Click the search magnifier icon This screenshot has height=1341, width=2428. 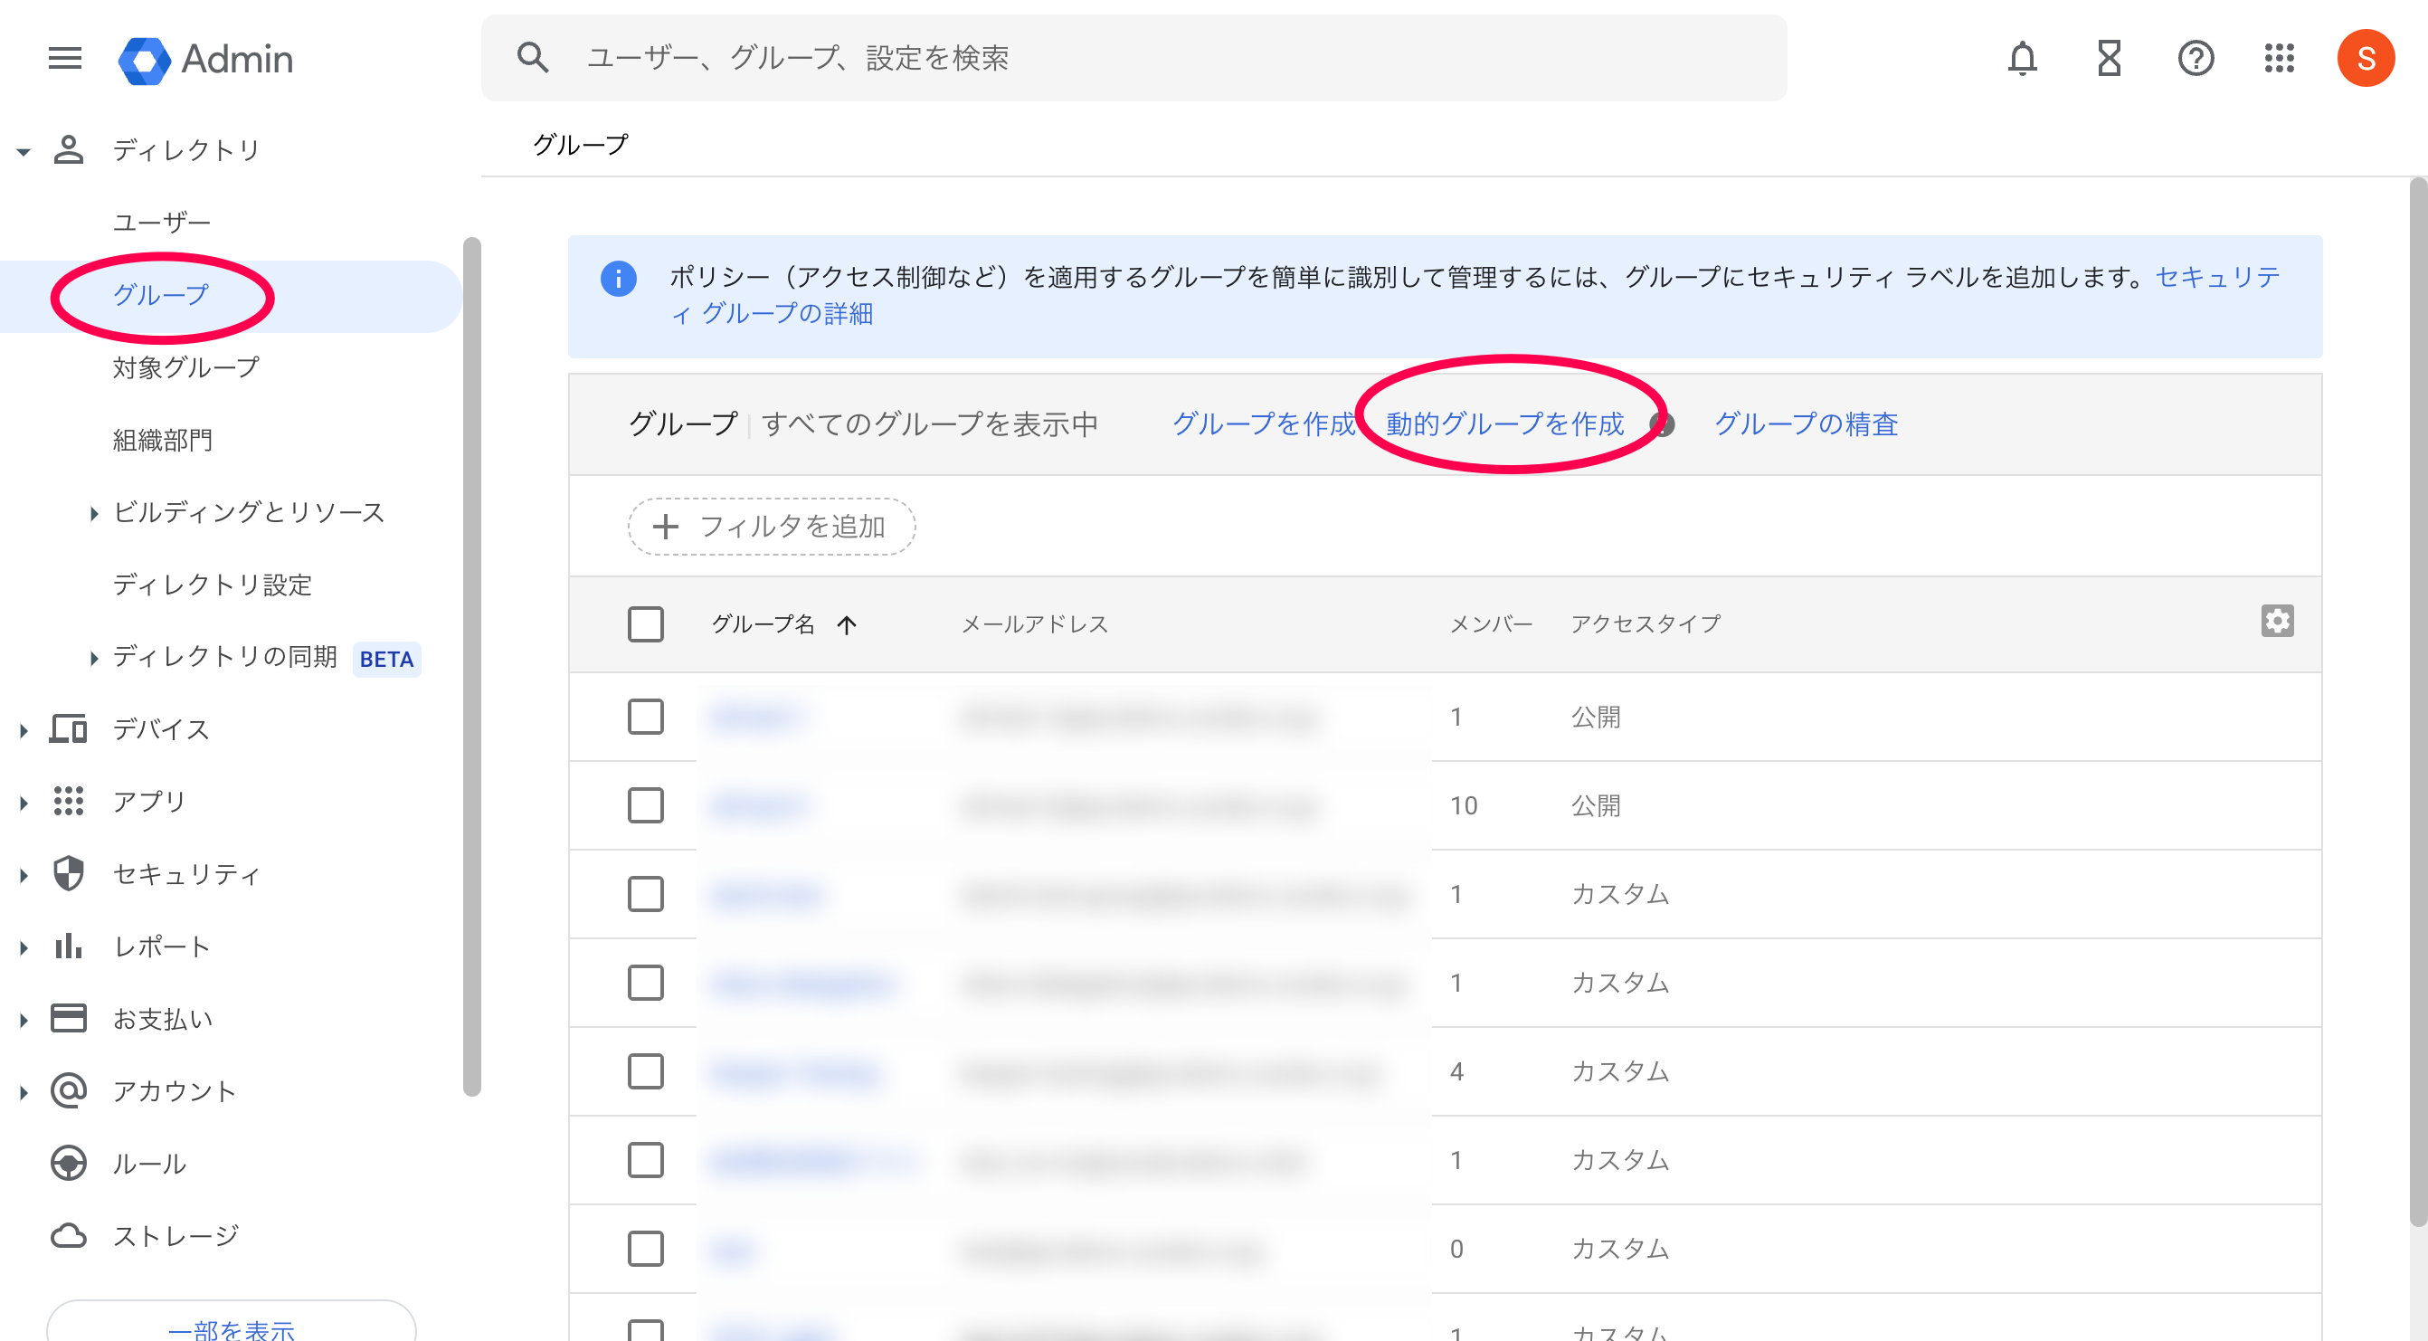[533, 58]
